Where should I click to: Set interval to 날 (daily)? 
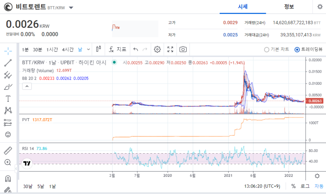pos(80,49)
